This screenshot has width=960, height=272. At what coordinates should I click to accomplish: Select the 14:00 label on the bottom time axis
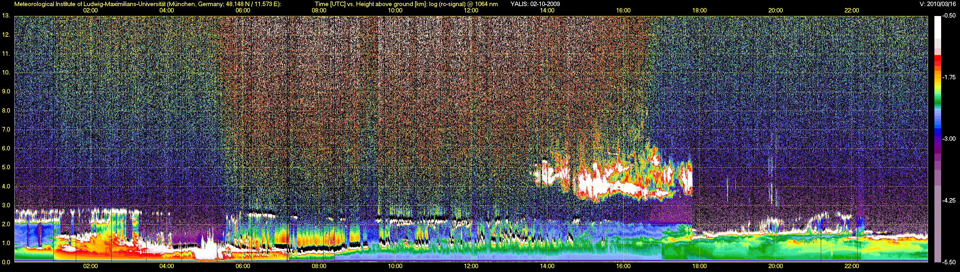(x=547, y=266)
